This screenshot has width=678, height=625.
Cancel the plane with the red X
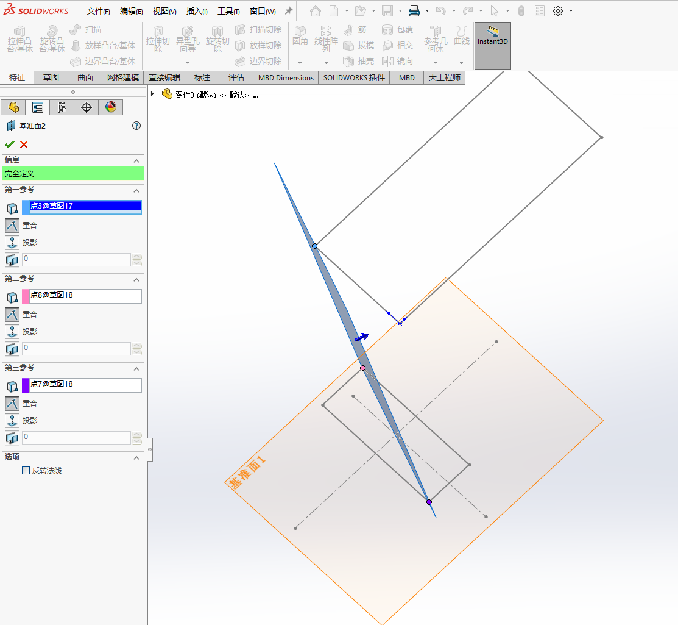click(24, 145)
